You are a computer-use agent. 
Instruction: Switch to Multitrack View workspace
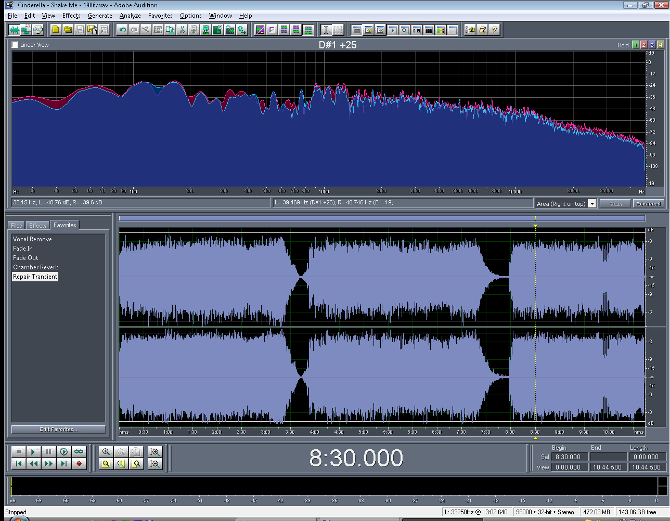tap(25, 30)
